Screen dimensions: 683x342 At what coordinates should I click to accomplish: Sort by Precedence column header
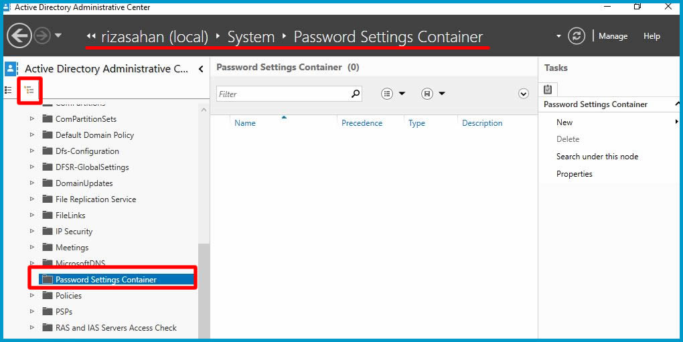[x=362, y=123]
